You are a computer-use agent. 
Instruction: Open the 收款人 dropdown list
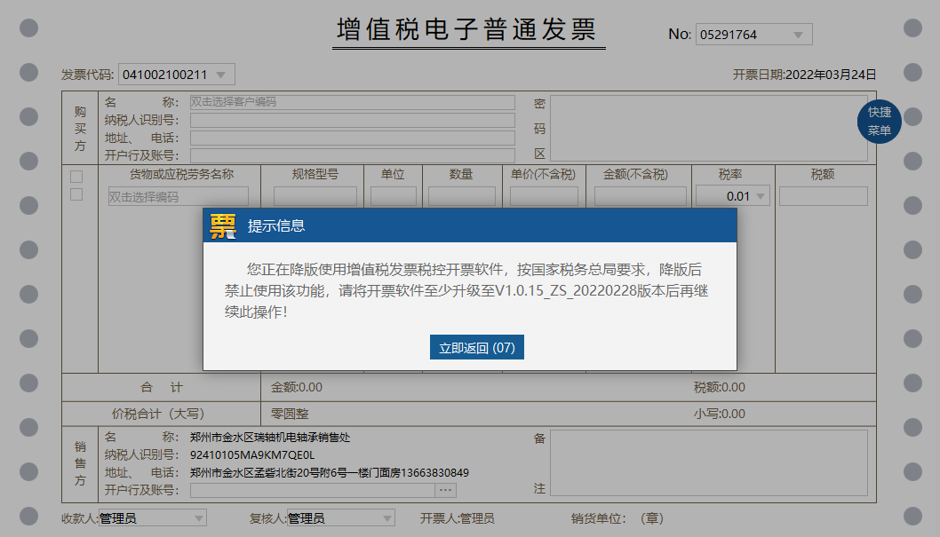pos(198,518)
